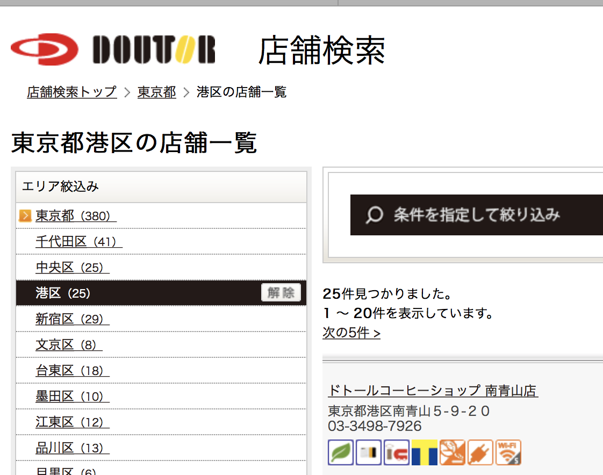Open 店舗検索トップ breadcrumb link

72,92
